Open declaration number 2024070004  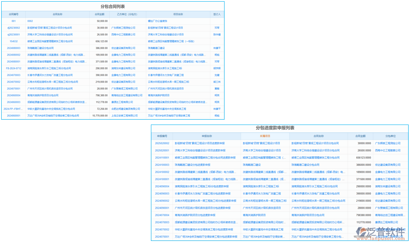pos(162,215)
